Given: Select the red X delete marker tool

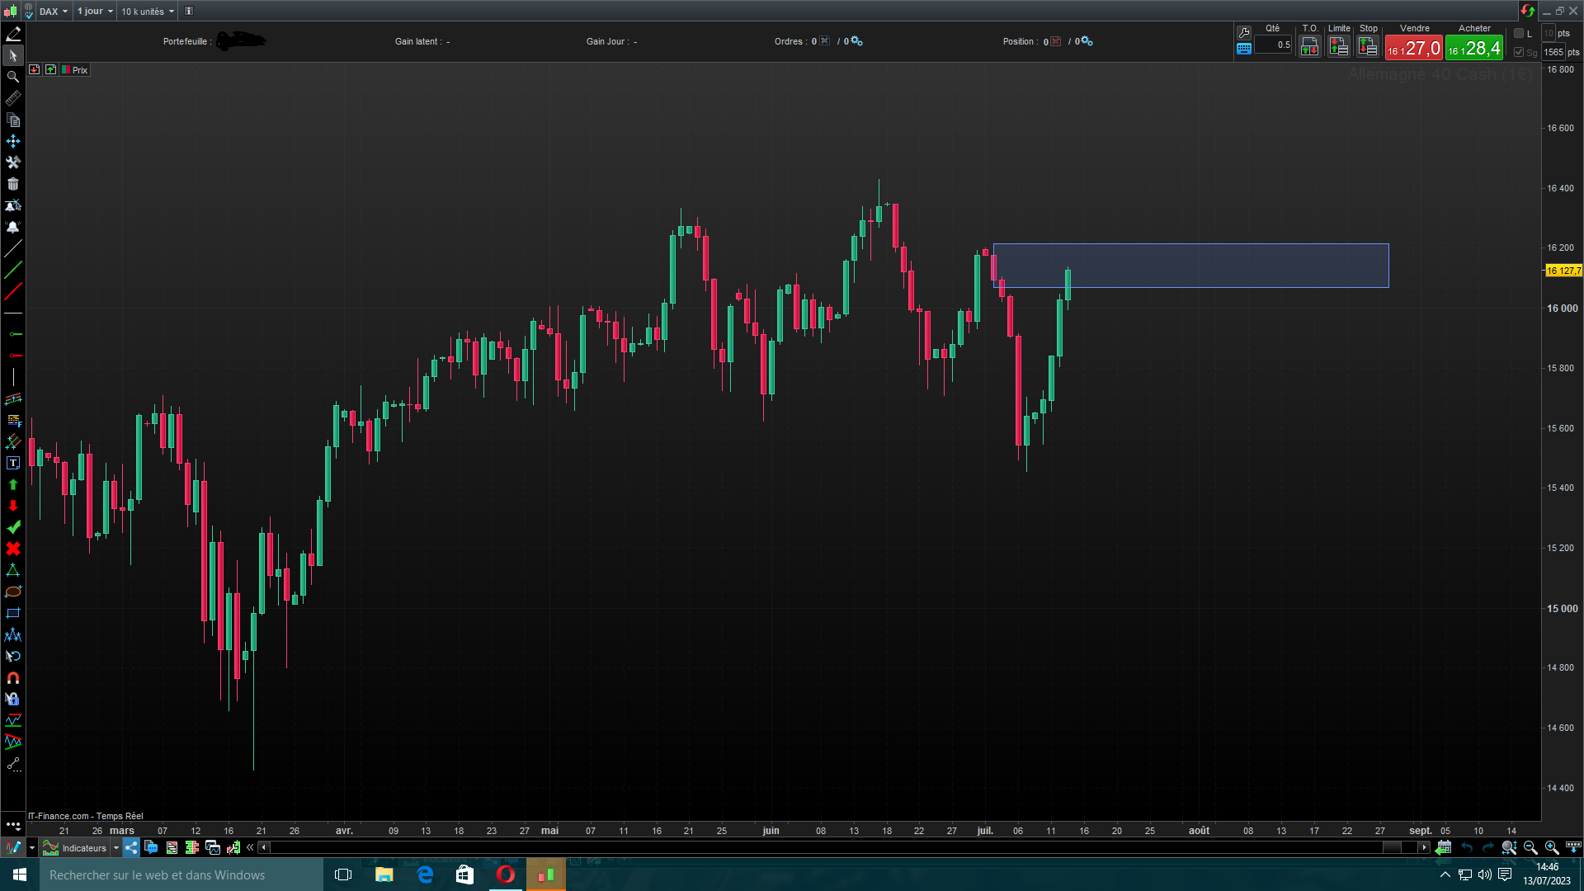Looking at the screenshot, I should pos(13,549).
